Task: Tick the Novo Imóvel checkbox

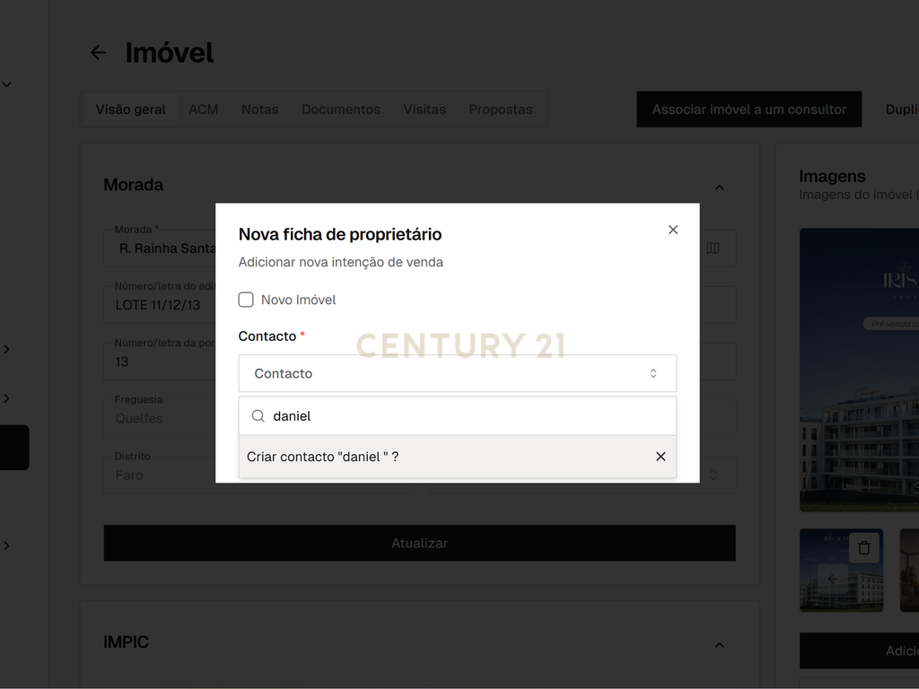Action: [246, 300]
